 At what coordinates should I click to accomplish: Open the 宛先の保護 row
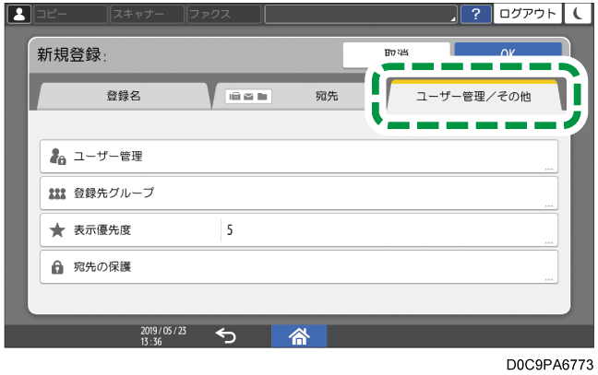point(299,267)
